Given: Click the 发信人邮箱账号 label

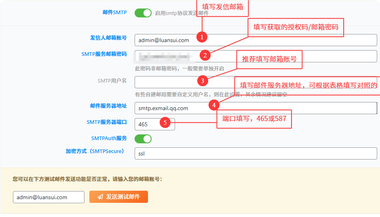Looking at the screenshot, I should point(108,38).
